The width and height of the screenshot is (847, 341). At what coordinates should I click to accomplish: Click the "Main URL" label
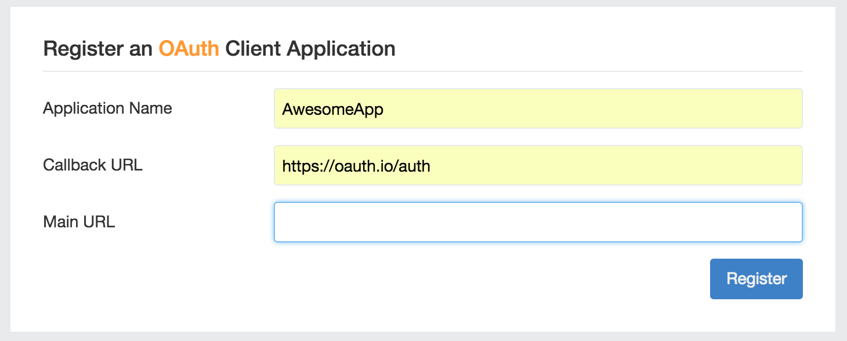(x=79, y=222)
